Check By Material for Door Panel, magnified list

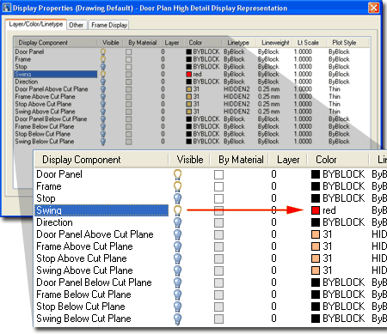tap(218, 174)
